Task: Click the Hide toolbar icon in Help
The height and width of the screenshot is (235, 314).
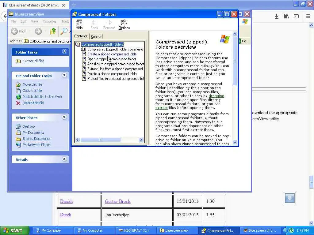Action: pos(79,24)
